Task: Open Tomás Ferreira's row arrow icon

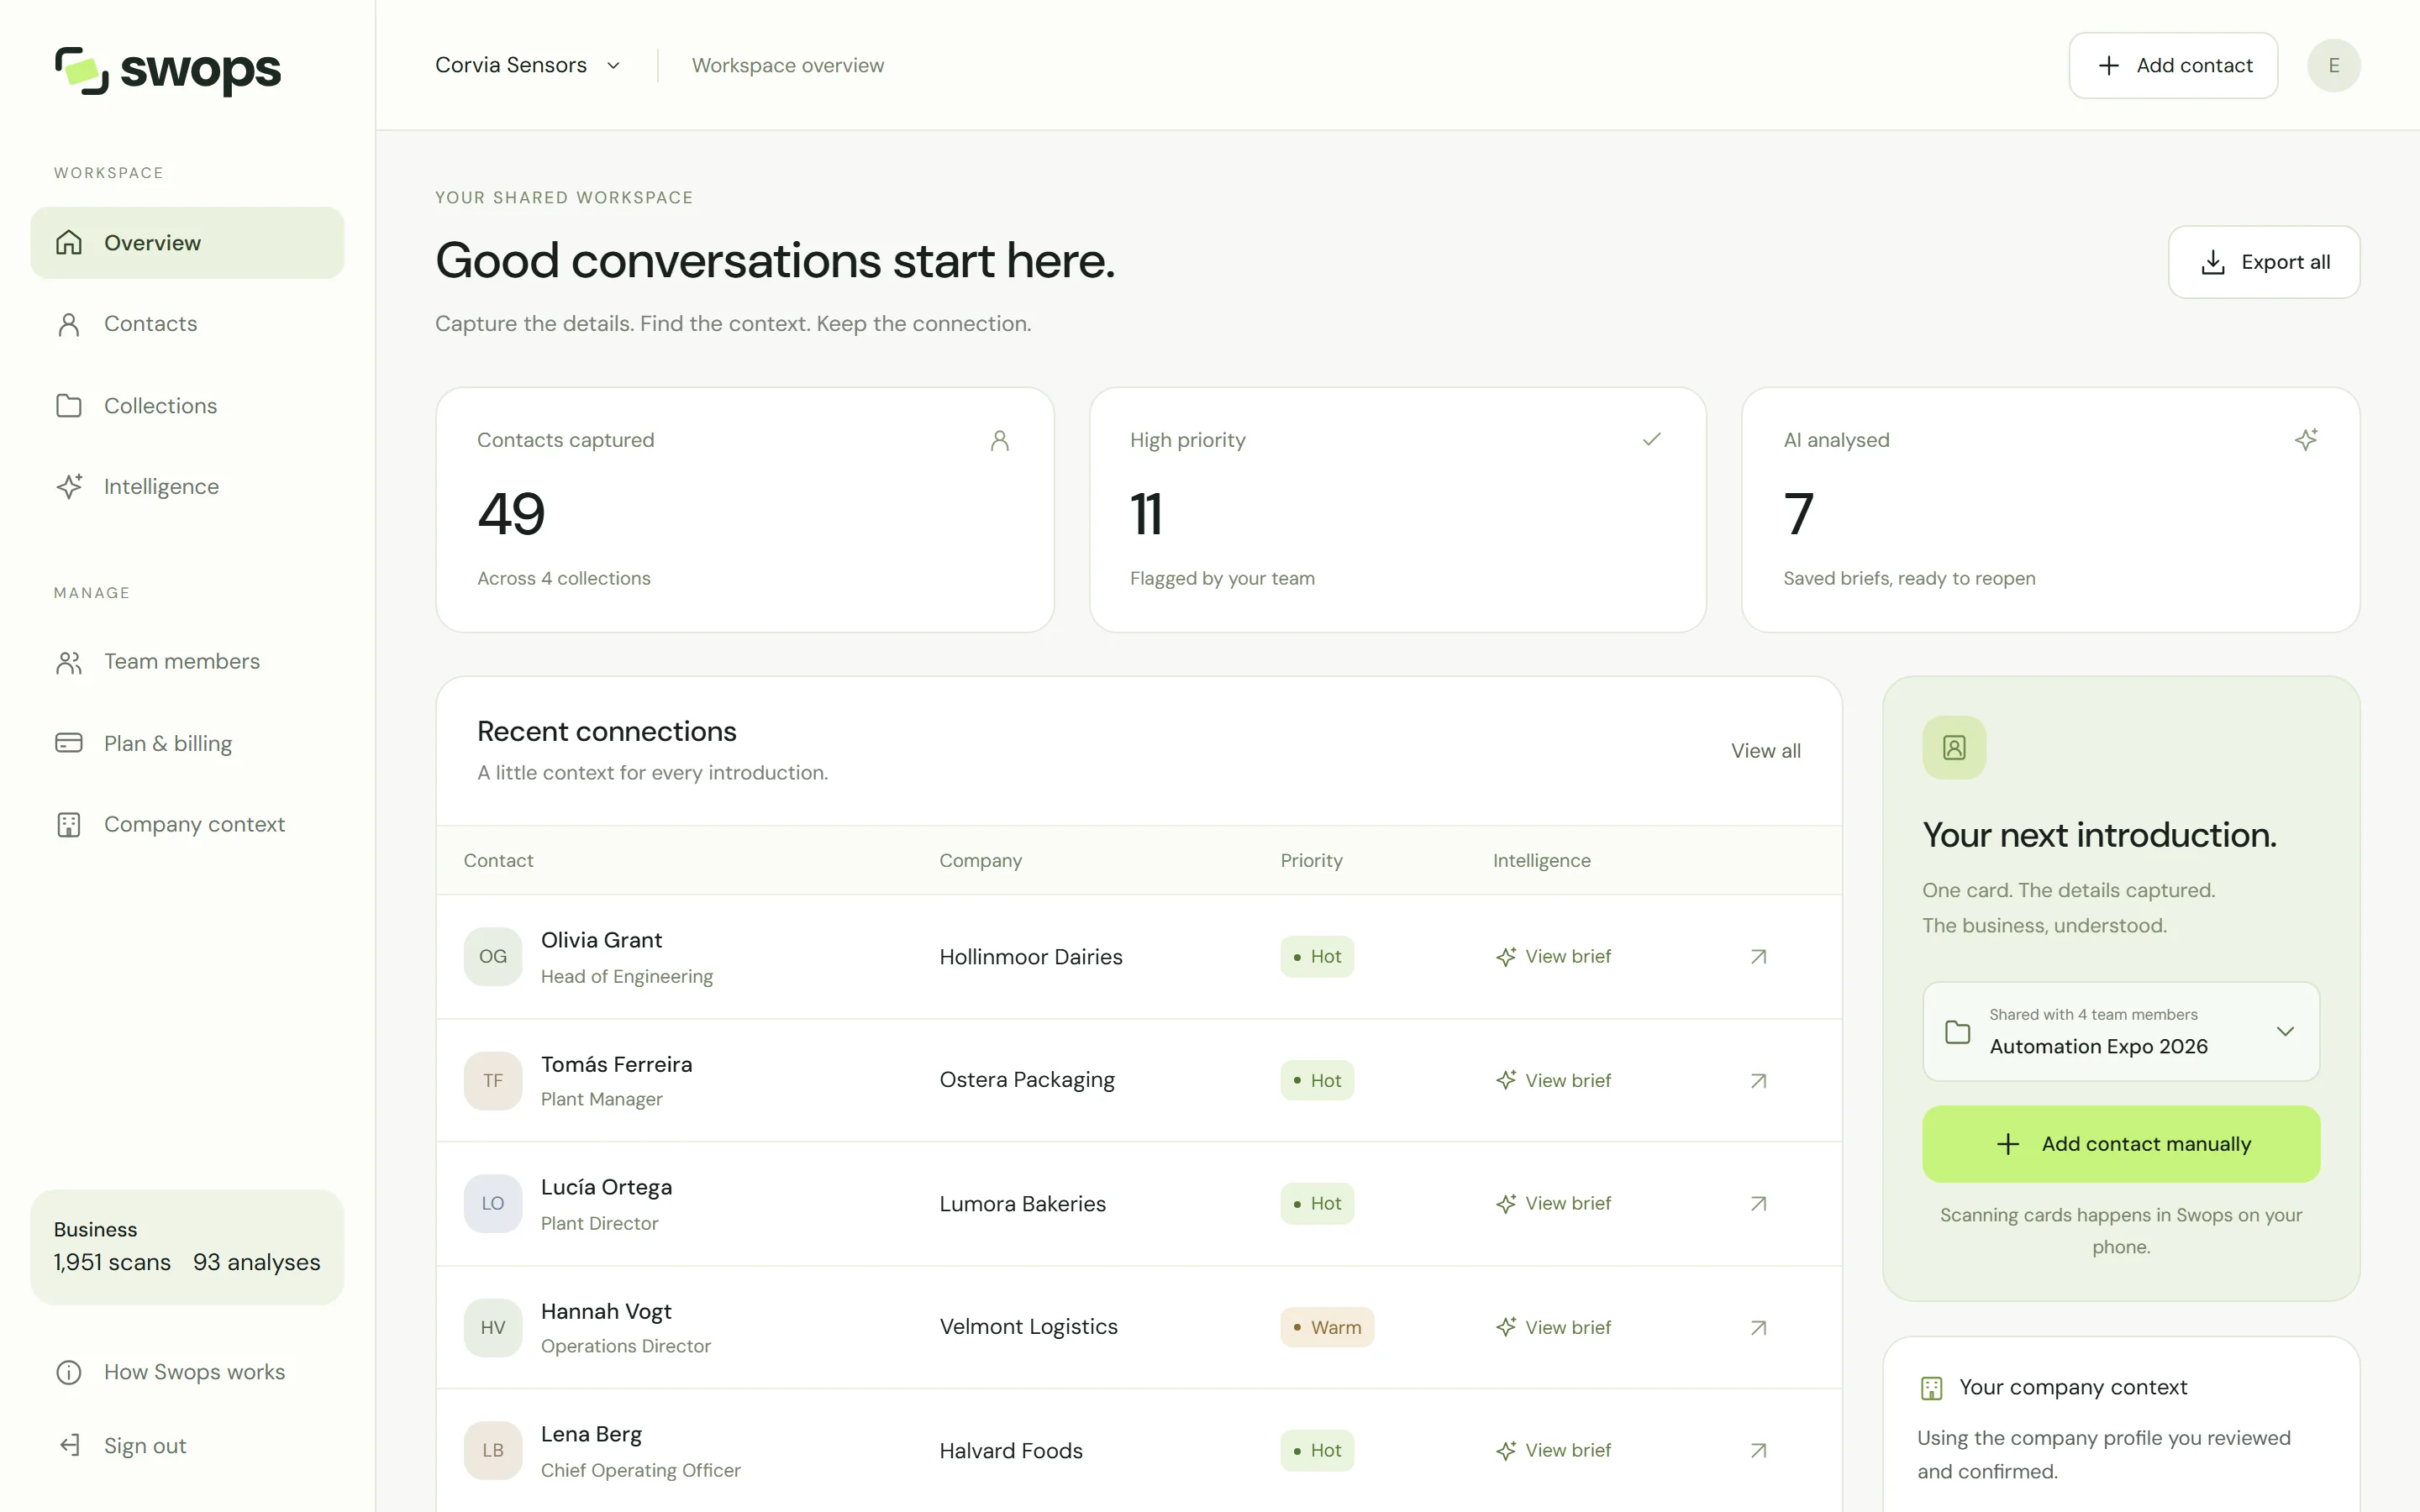Action: [1758, 1081]
